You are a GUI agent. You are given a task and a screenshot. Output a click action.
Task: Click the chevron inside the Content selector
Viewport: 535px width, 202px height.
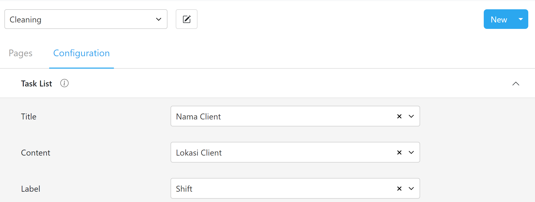point(411,152)
